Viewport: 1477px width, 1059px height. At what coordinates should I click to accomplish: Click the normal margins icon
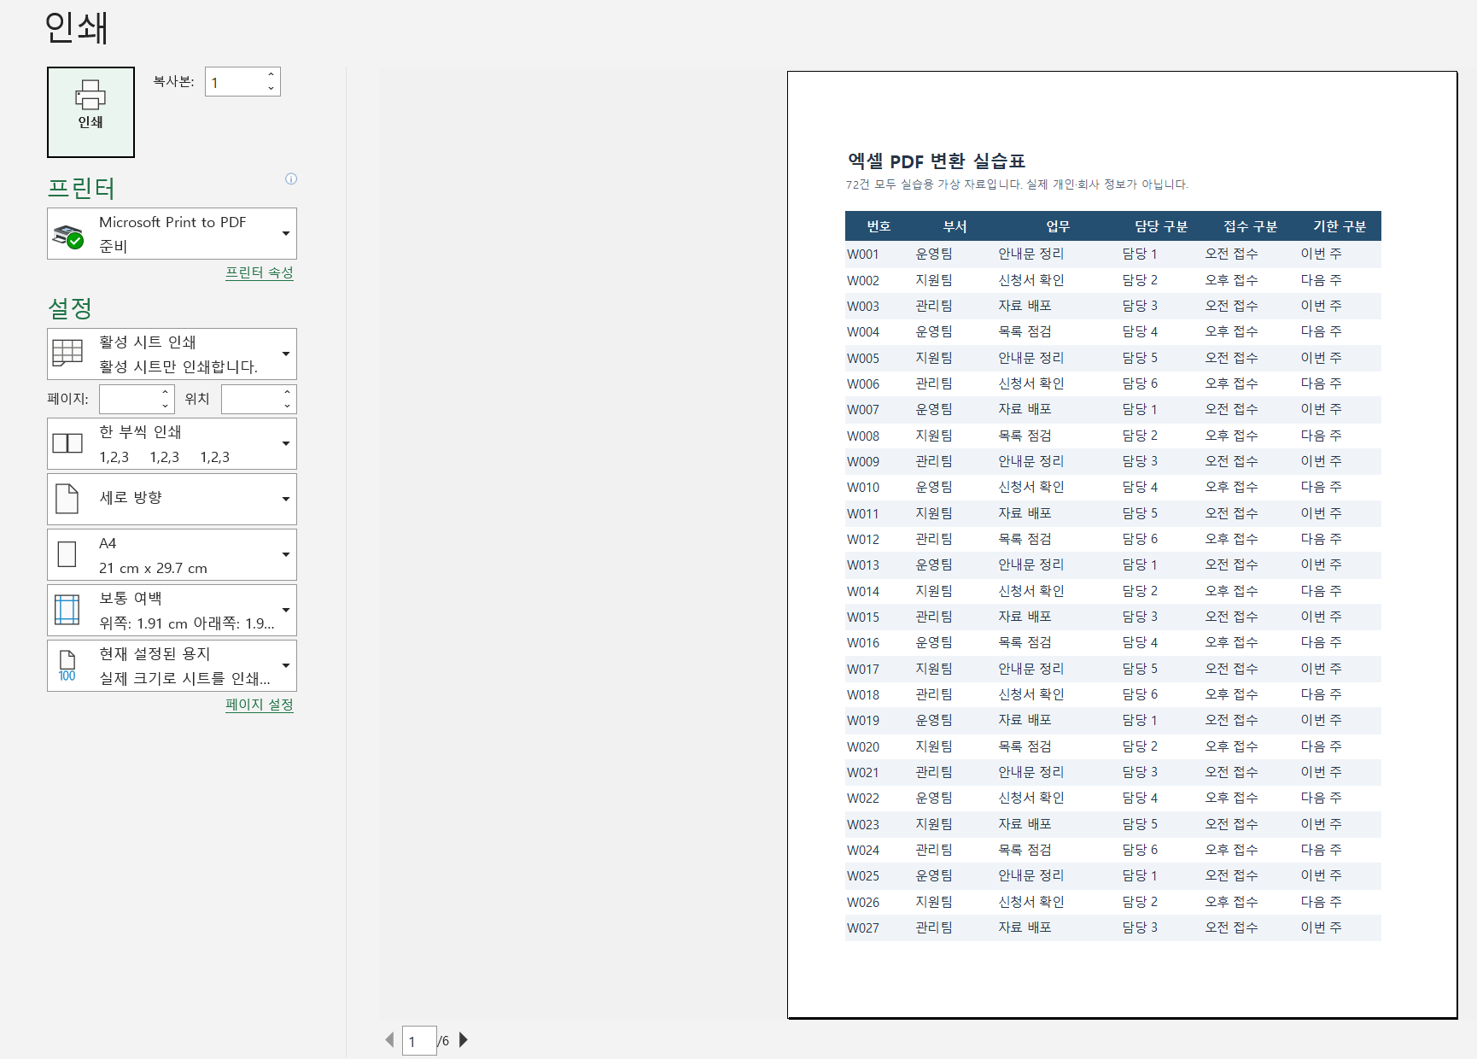click(x=67, y=610)
